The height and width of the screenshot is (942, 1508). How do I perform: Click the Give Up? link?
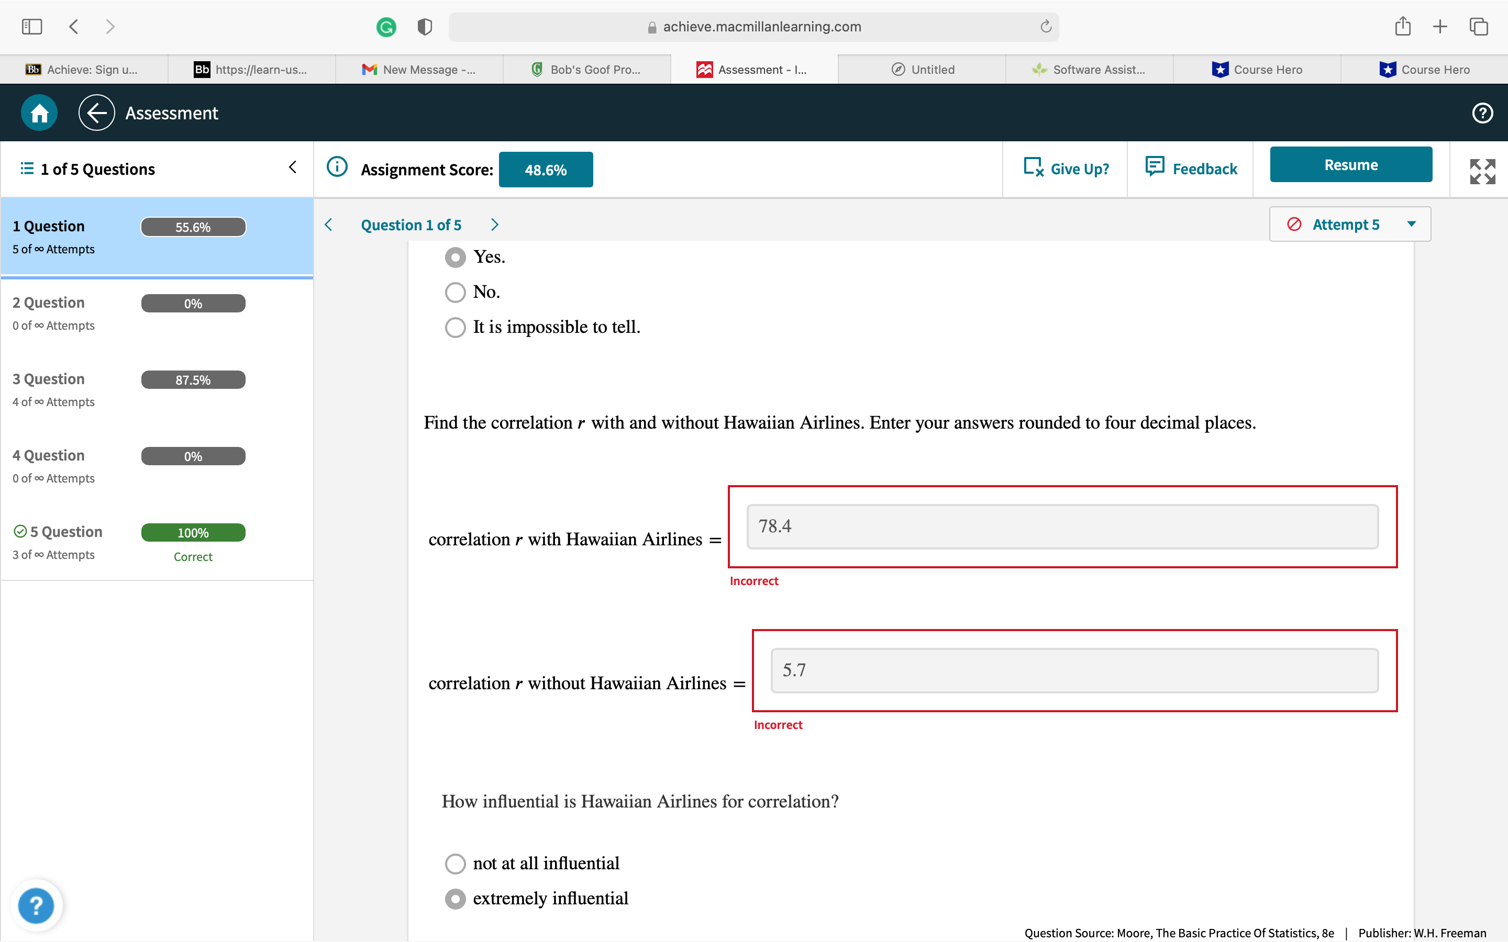(1066, 169)
